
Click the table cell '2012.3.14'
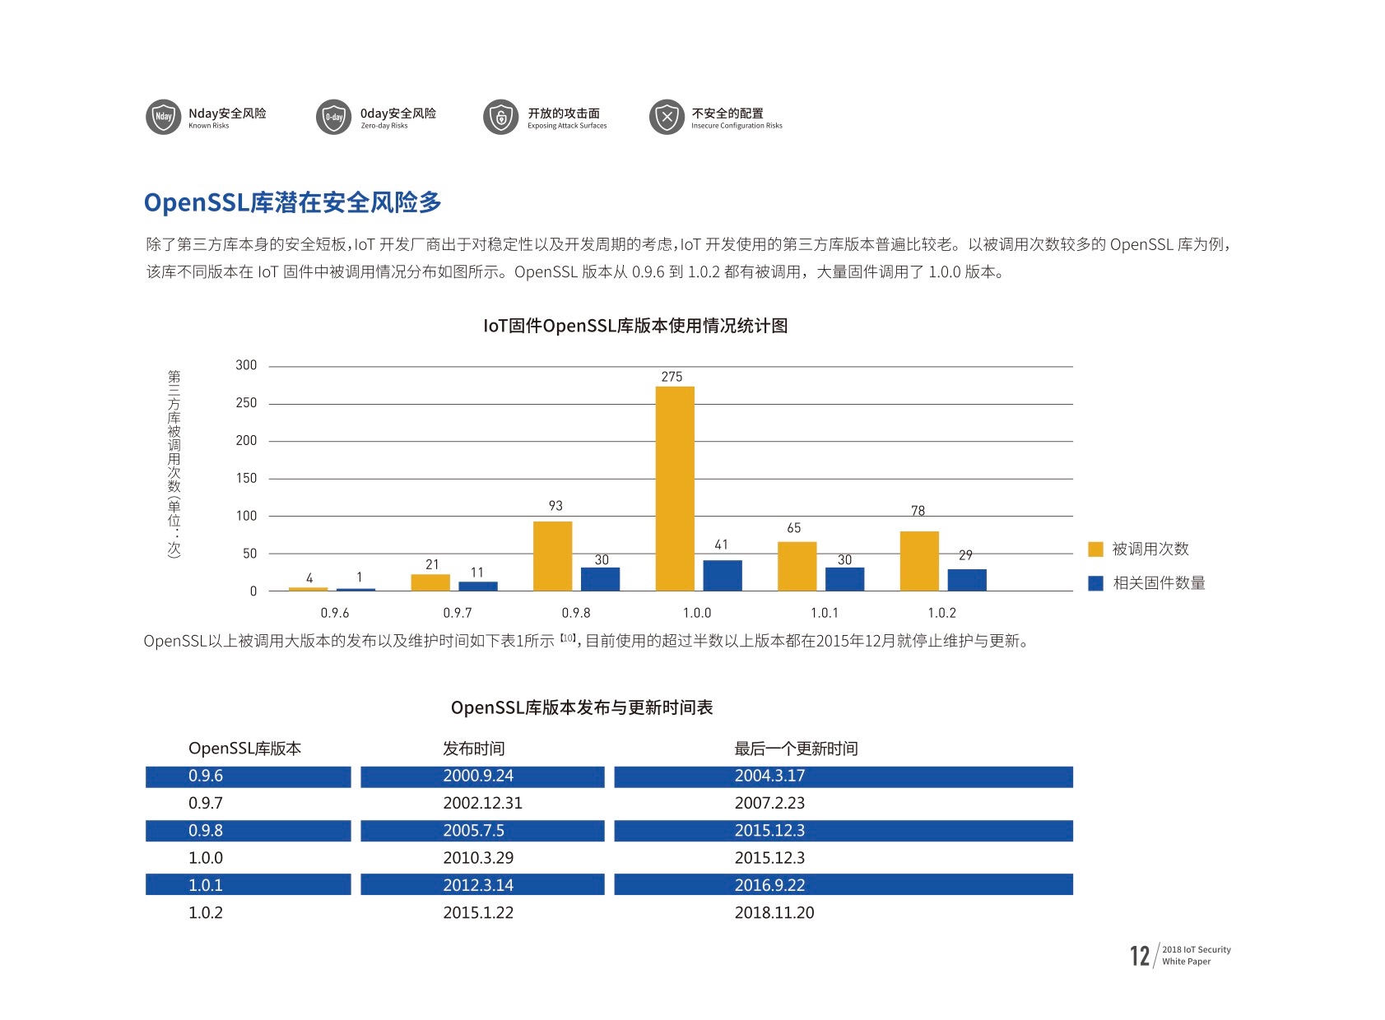478,885
